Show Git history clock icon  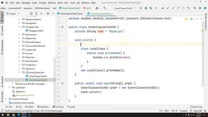[x=183, y=8]
